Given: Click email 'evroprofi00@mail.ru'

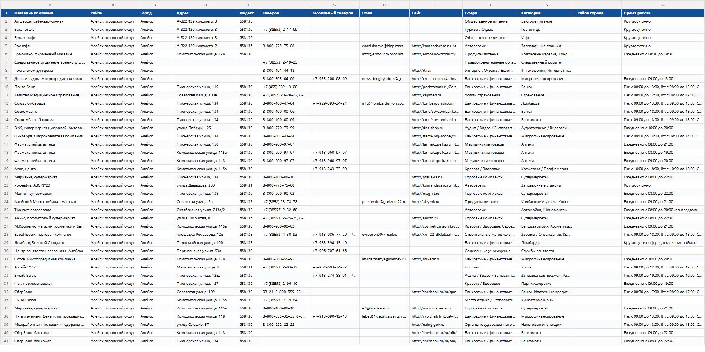Looking at the screenshot, I should click(384, 235).
